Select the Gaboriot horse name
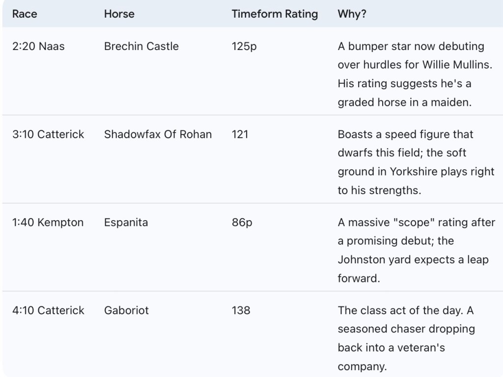 point(126,310)
